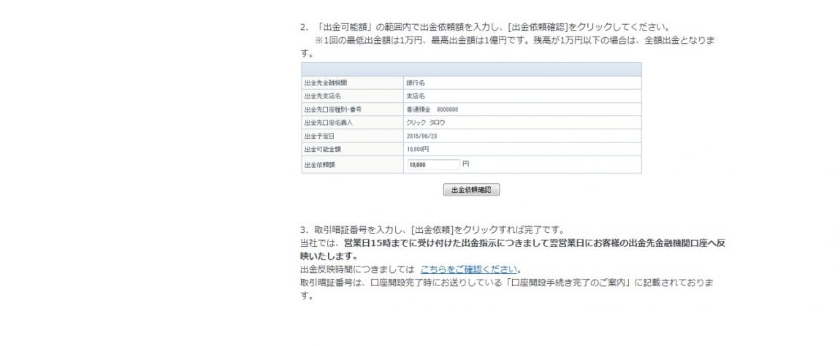Click the step 2 instruction heading text

[485, 27]
